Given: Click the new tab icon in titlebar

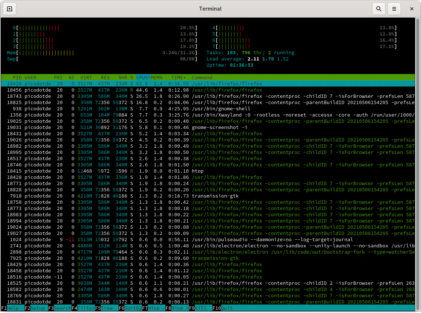Looking at the screenshot, I should point(10,9).
